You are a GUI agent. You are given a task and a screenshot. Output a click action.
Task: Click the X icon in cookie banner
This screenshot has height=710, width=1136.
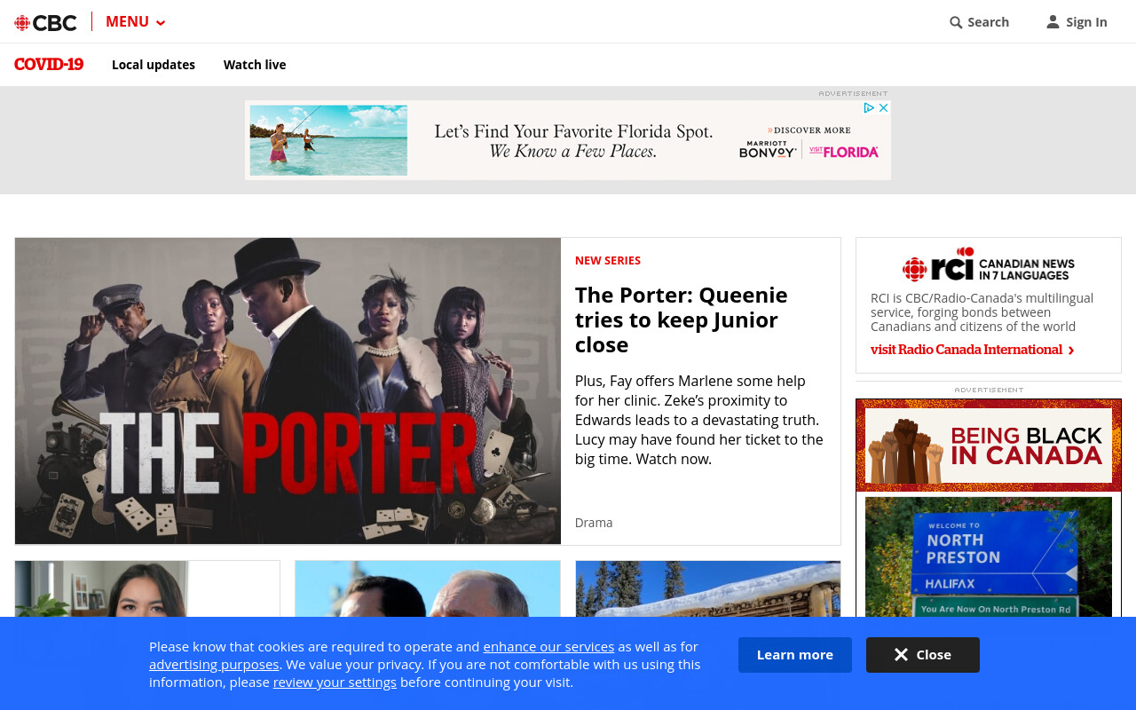click(x=901, y=655)
